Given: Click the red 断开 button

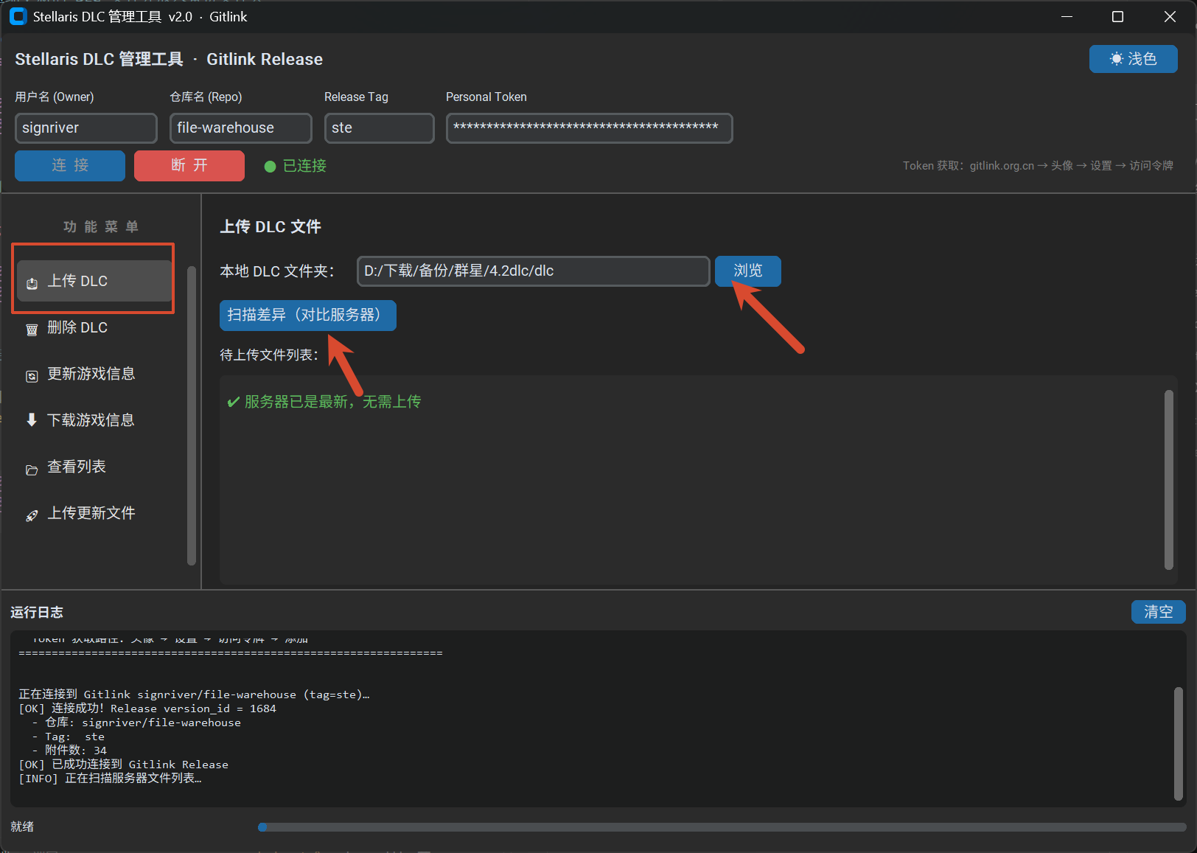Looking at the screenshot, I should (x=189, y=165).
